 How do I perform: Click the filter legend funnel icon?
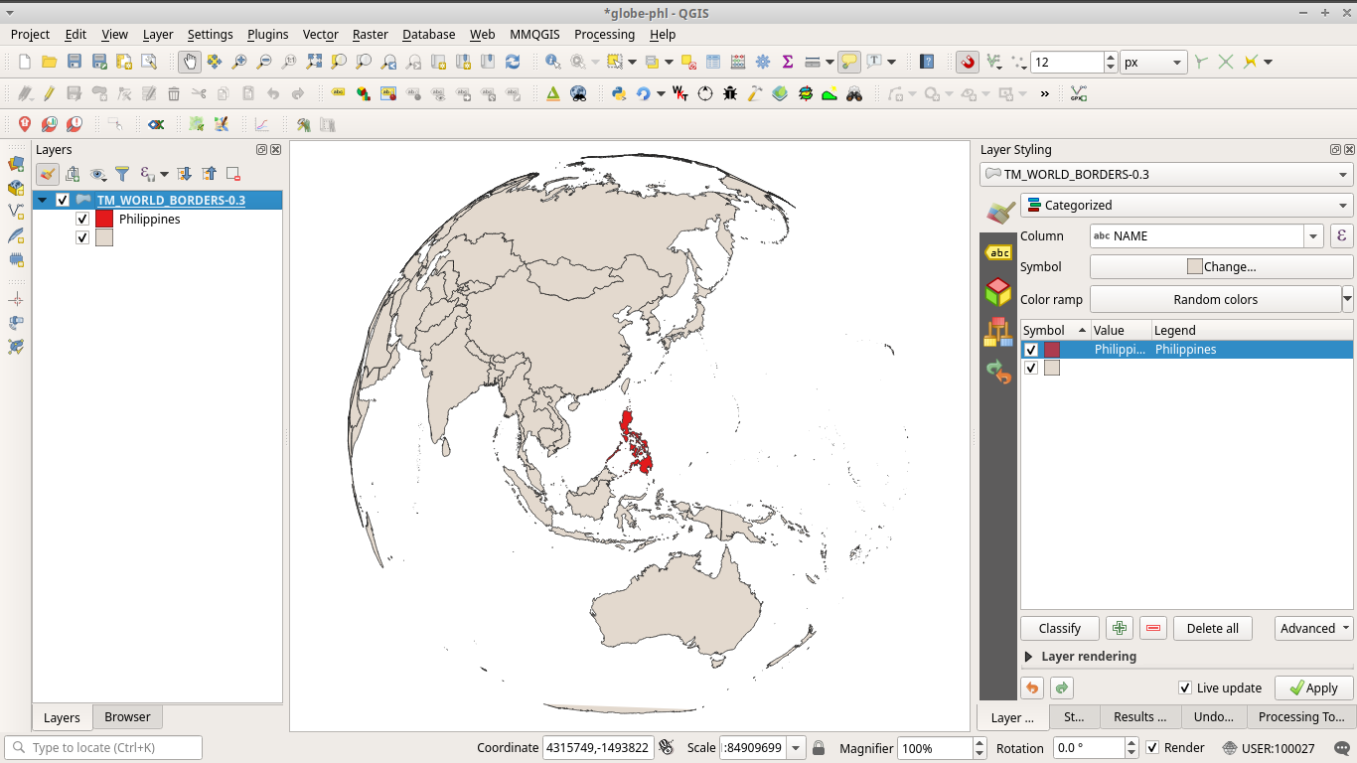pos(122,174)
